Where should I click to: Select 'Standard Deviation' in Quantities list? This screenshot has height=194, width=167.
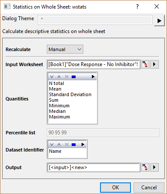coord(70,94)
